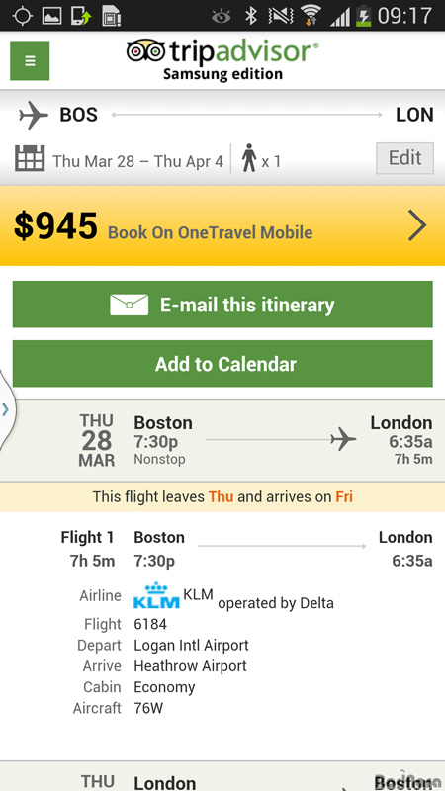Viewport: 445px width, 791px height.
Task: Open the $945 OneTravel booking chevron
Action: click(x=417, y=225)
